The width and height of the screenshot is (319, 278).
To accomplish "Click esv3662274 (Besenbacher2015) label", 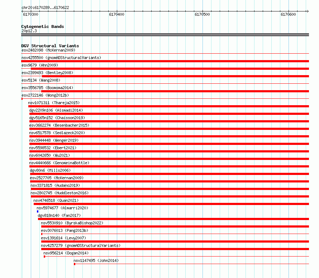I will tap(59, 125).
